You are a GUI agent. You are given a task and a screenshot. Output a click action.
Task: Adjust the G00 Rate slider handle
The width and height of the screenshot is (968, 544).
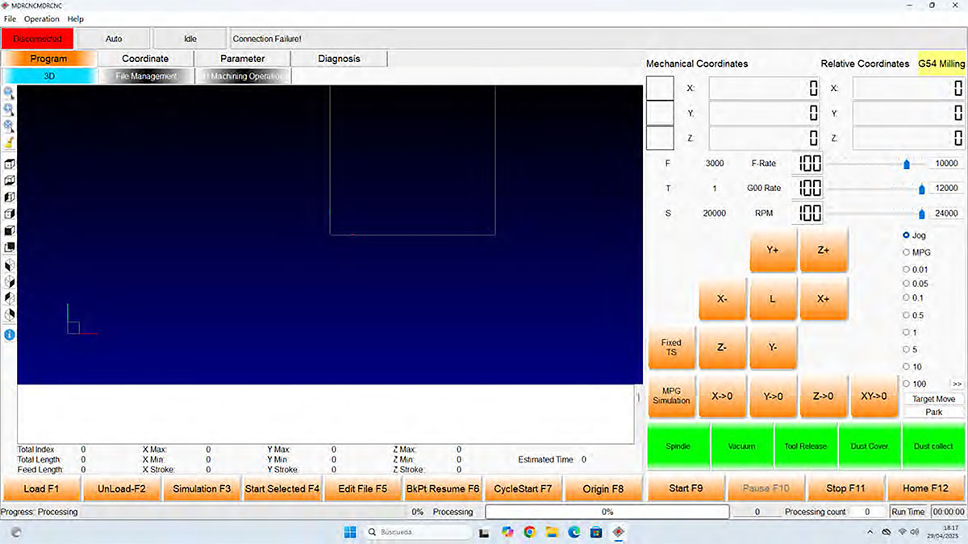(x=922, y=189)
